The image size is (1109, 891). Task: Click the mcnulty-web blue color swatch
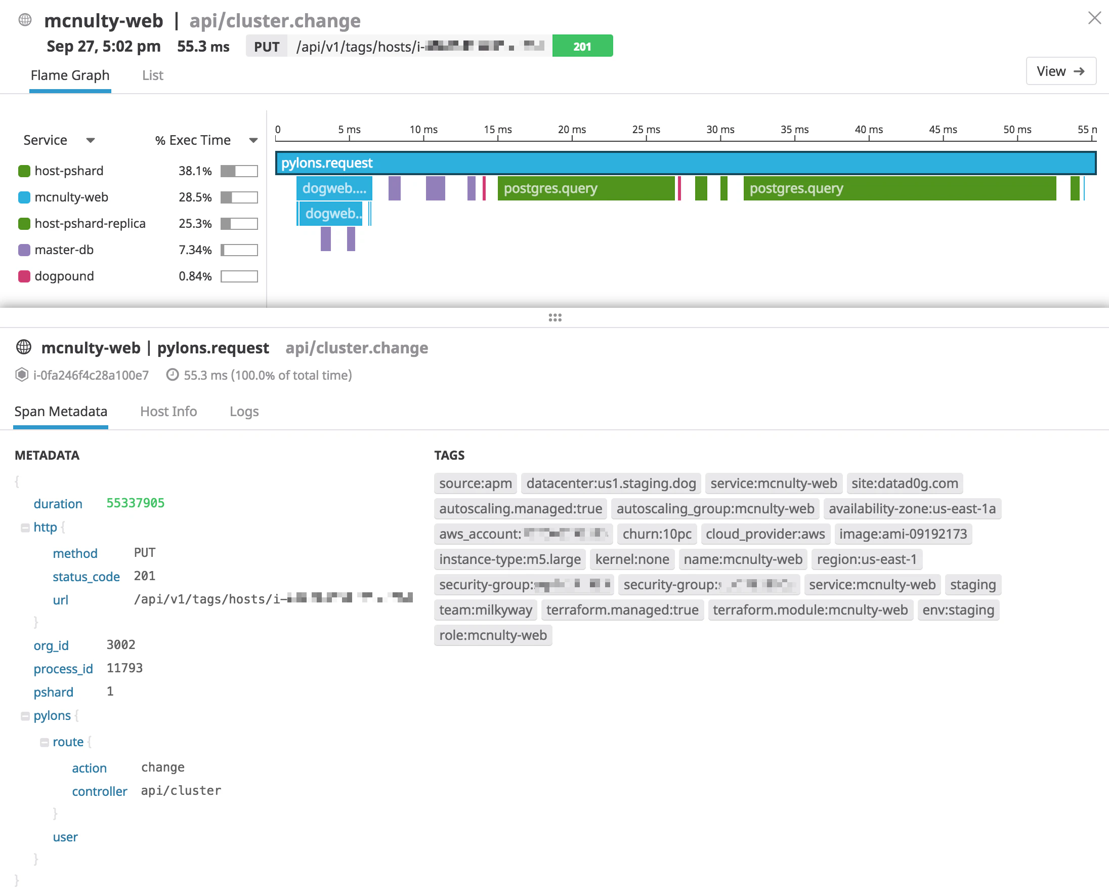[x=24, y=197]
